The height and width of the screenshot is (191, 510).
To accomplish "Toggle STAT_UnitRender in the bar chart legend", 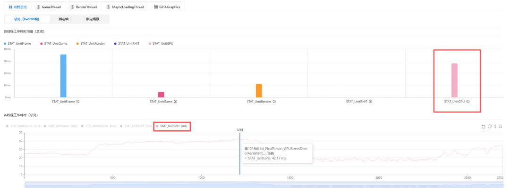I will [90, 43].
